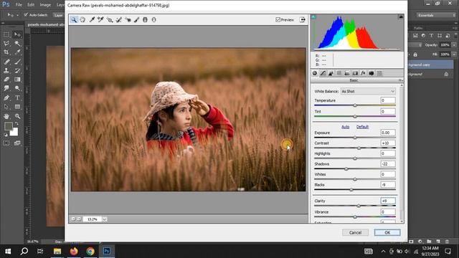Click the Highlights value field
This screenshot has height=258, width=459.
[x=388, y=153]
